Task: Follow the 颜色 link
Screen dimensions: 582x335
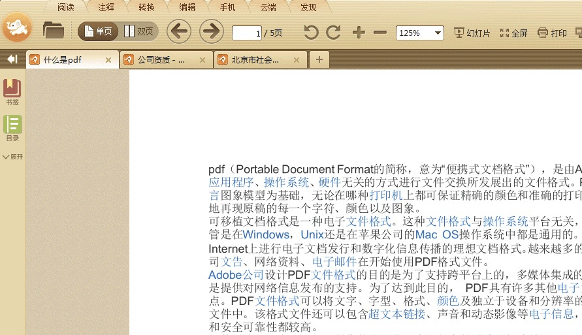Action: tap(448, 301)
